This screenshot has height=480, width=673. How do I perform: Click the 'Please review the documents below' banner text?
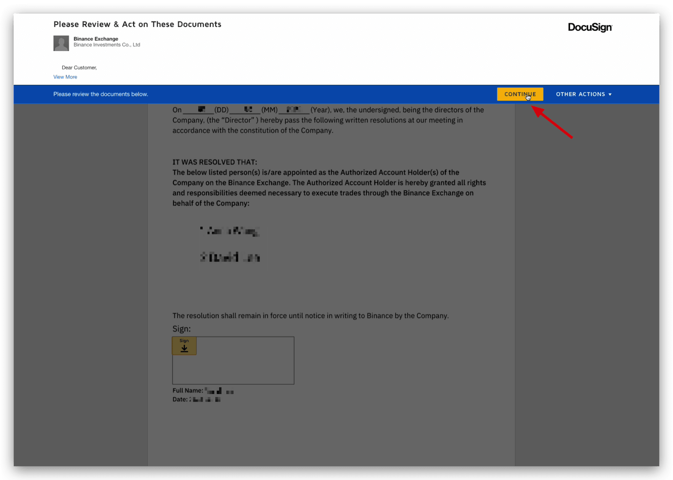pyautogui.click(x=101, y=94)
